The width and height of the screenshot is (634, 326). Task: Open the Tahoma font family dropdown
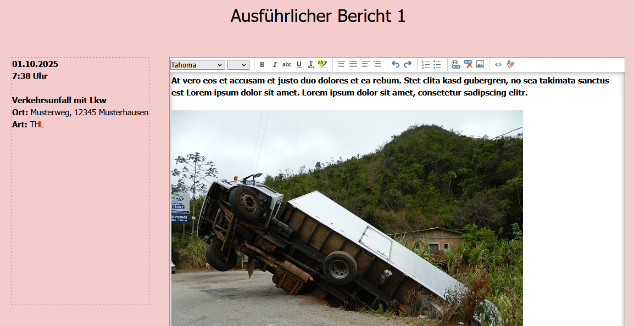point(197,65)
